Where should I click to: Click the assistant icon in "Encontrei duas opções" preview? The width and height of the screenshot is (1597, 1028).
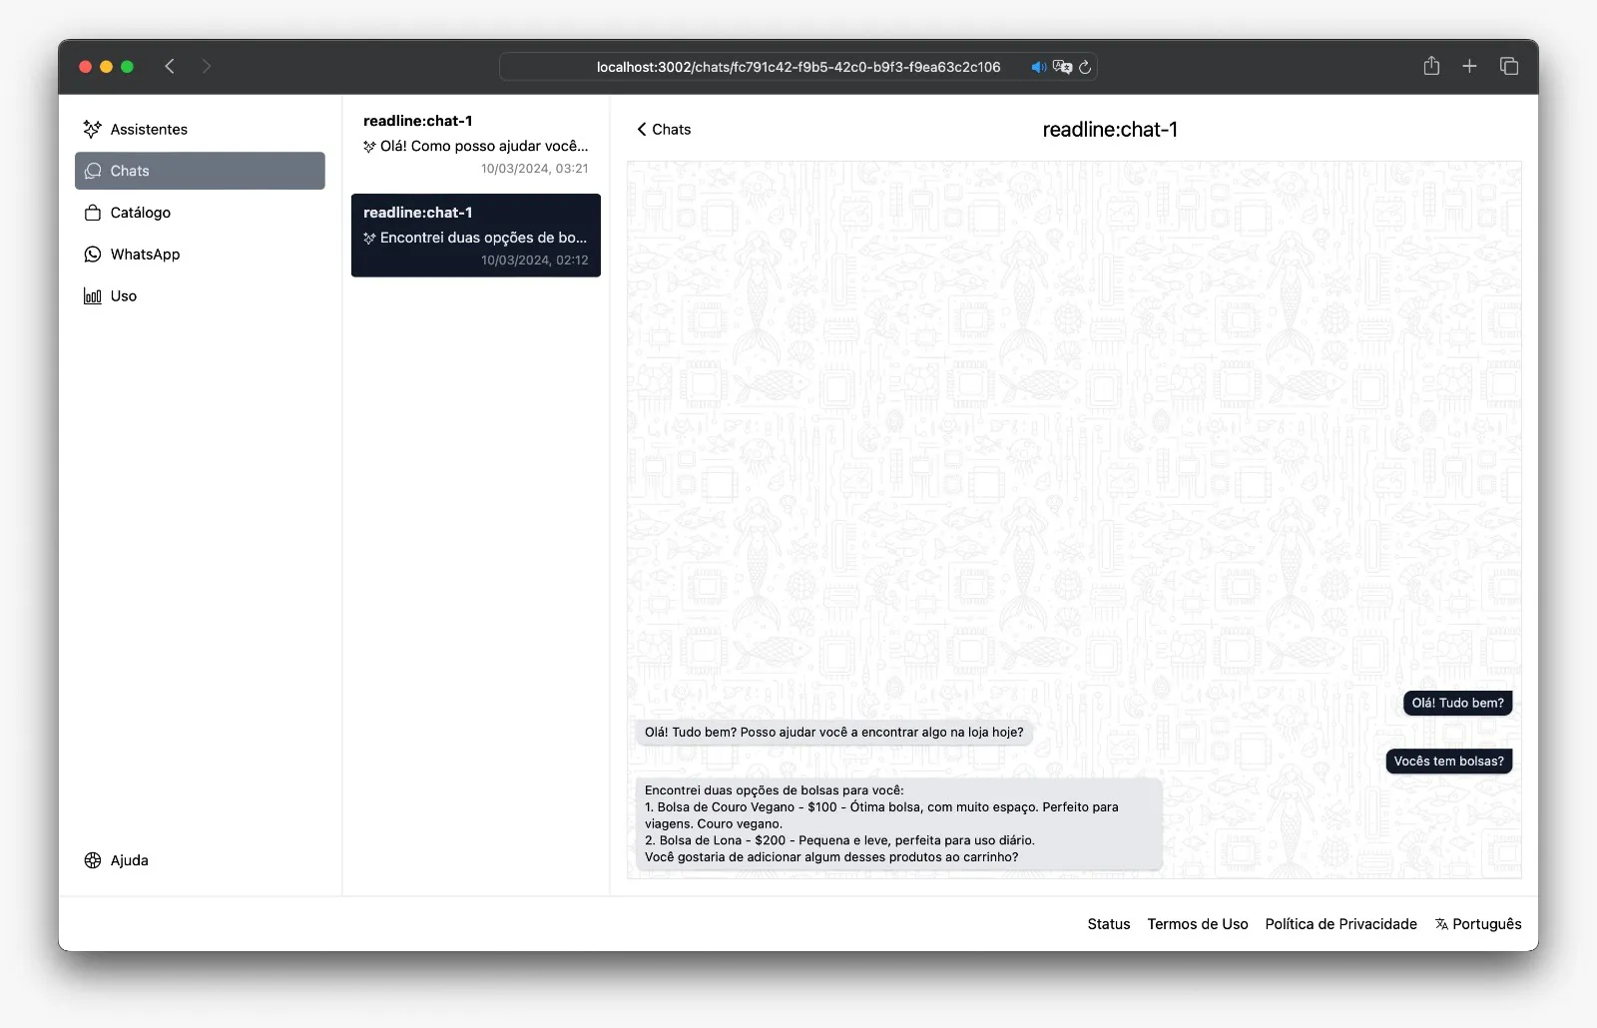[369, 239]
